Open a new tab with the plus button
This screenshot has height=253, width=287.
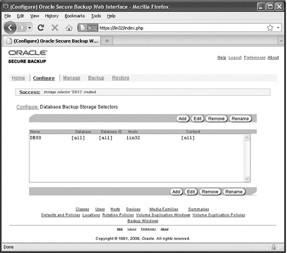click(107, 41)
